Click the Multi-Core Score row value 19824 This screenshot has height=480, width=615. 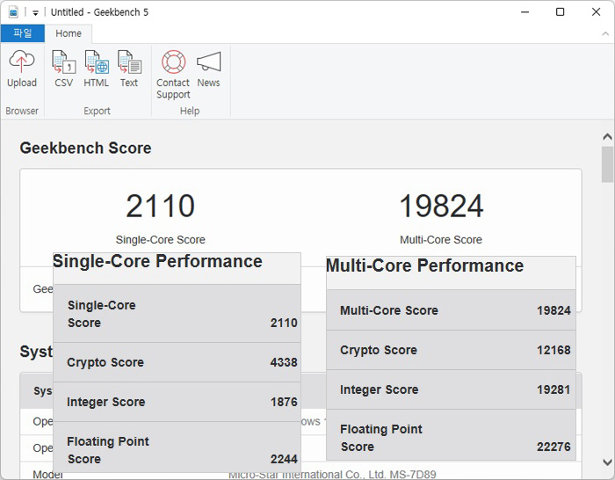553,310
